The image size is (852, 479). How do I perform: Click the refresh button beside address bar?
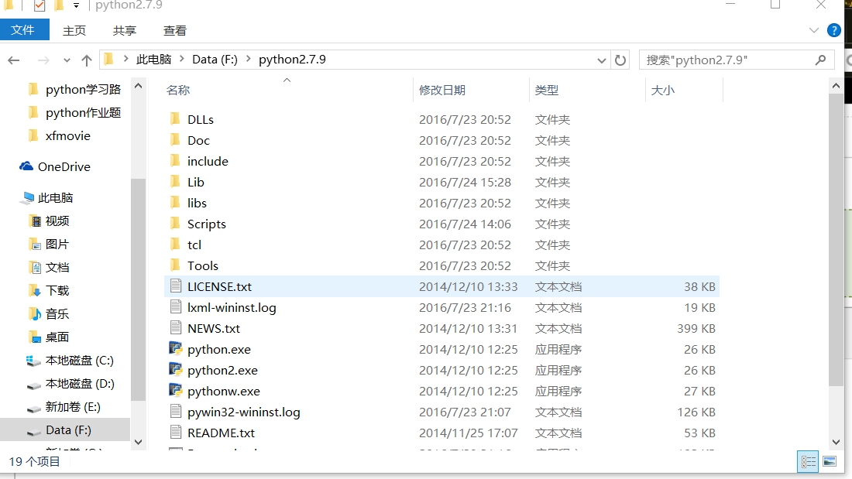[620, 60]
